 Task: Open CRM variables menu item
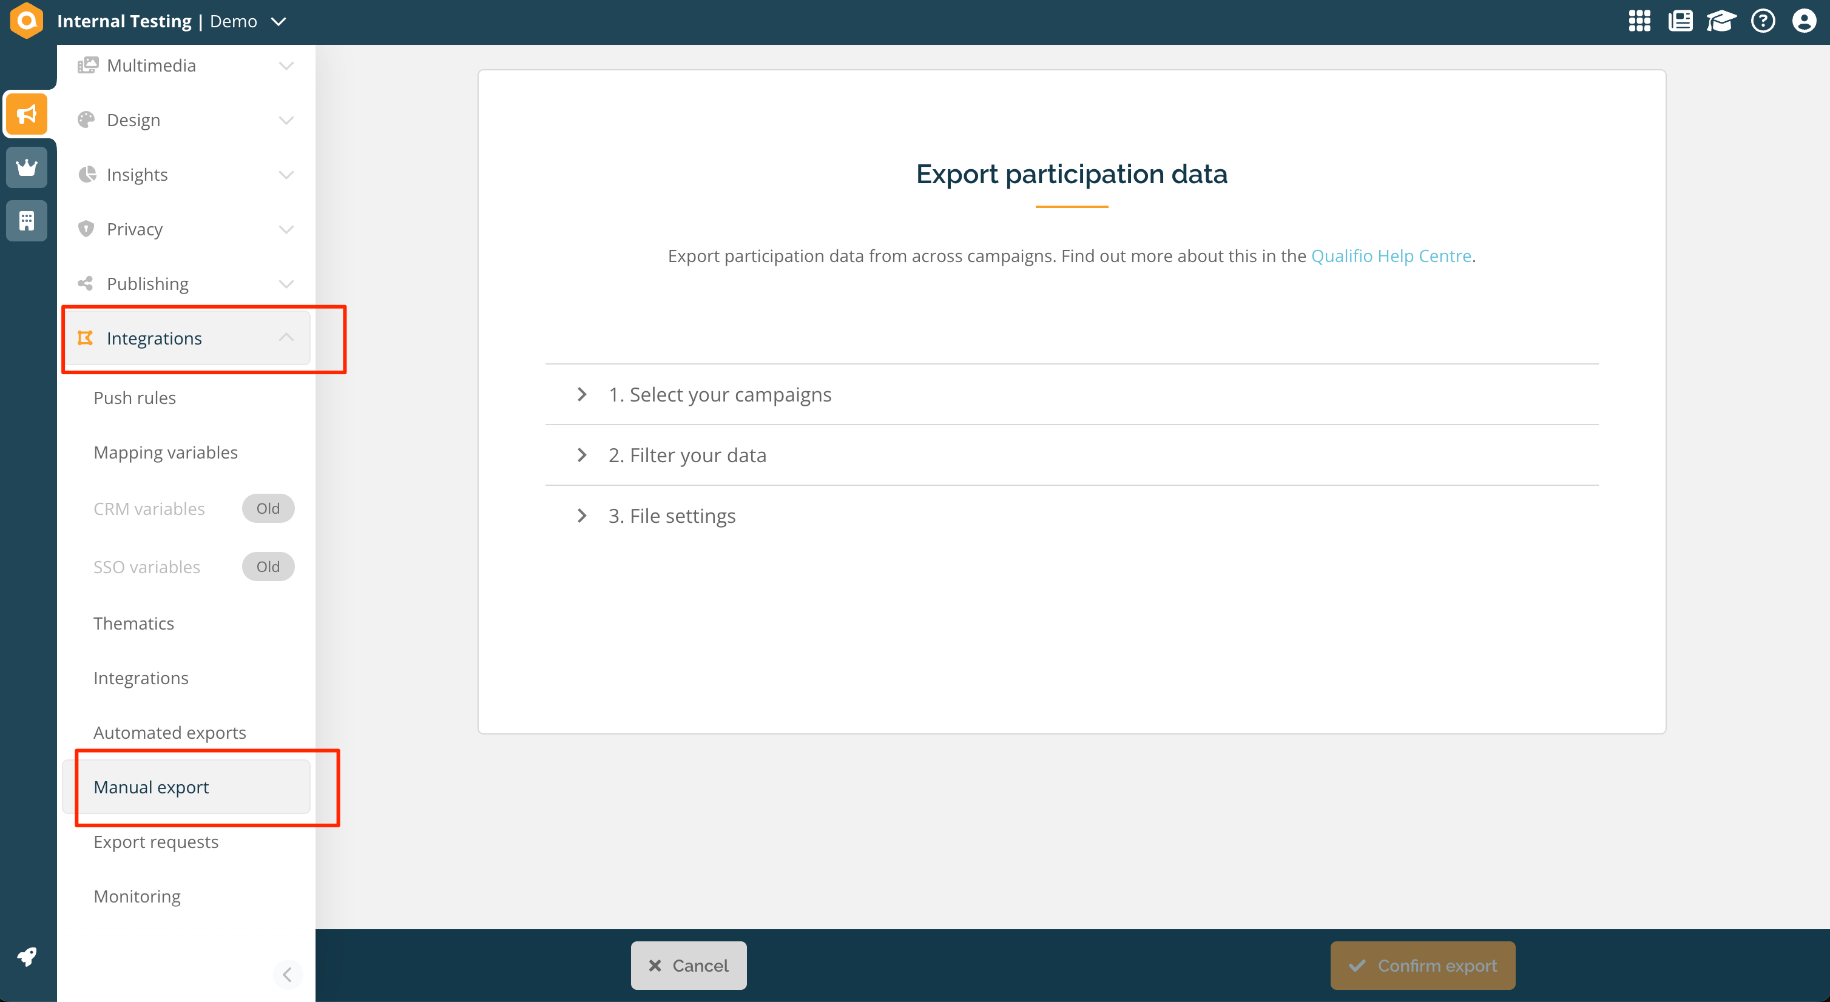tap(149, 508)
